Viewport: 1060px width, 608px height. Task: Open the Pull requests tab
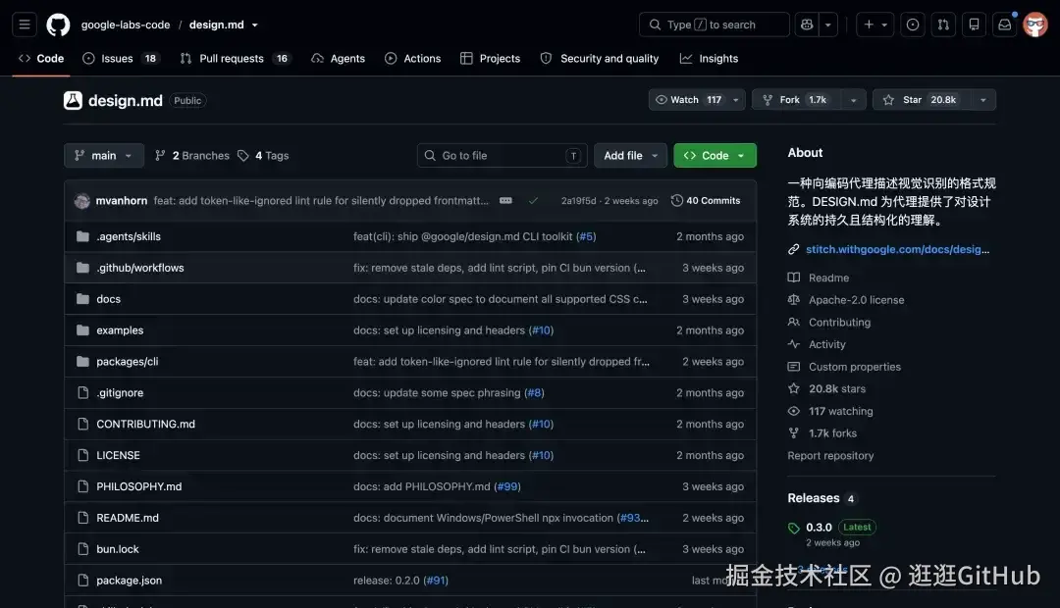236,59
